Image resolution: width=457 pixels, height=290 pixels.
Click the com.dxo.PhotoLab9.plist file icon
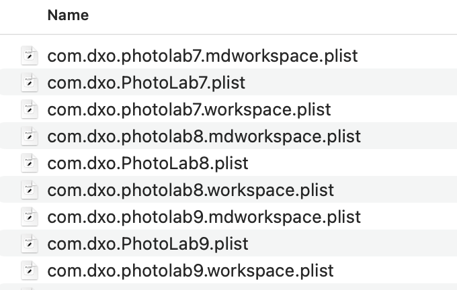[x=30, y=244]
